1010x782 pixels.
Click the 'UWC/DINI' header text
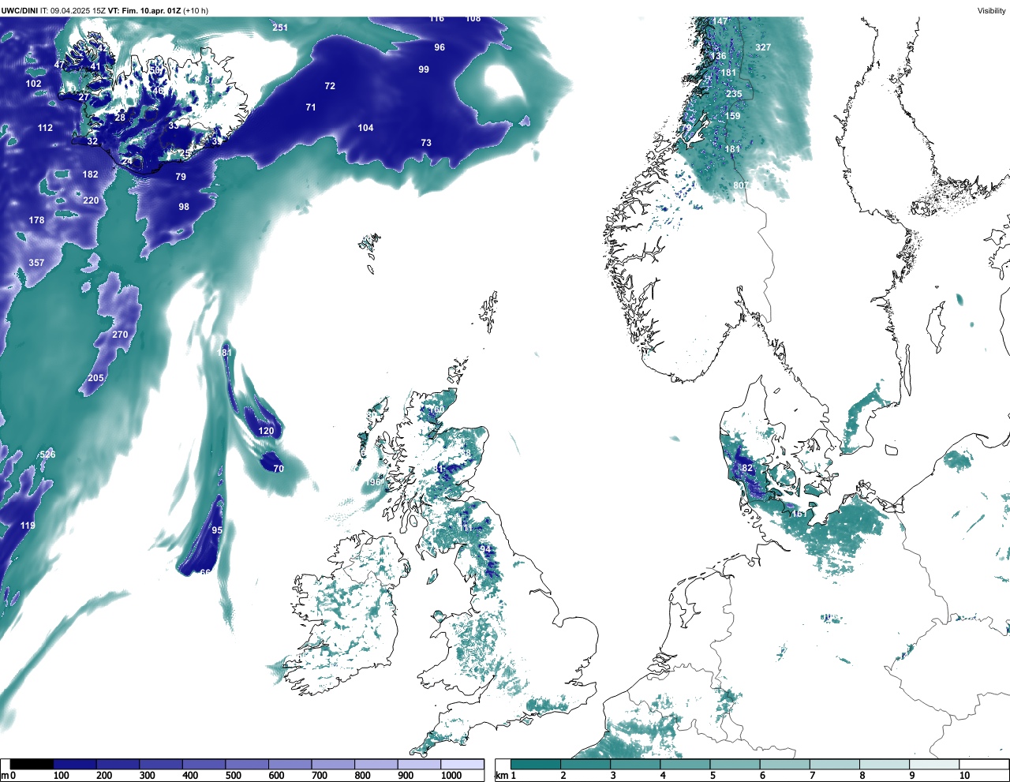[x=20, y=10]
